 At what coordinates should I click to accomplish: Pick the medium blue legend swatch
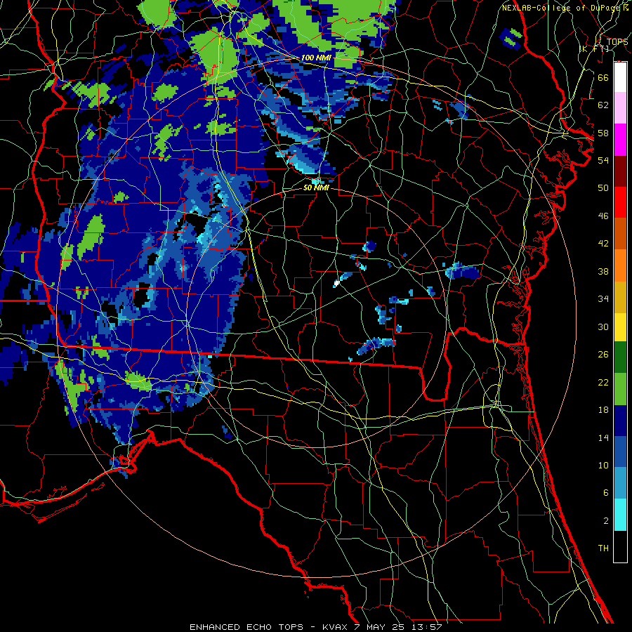tap(620, 452)
